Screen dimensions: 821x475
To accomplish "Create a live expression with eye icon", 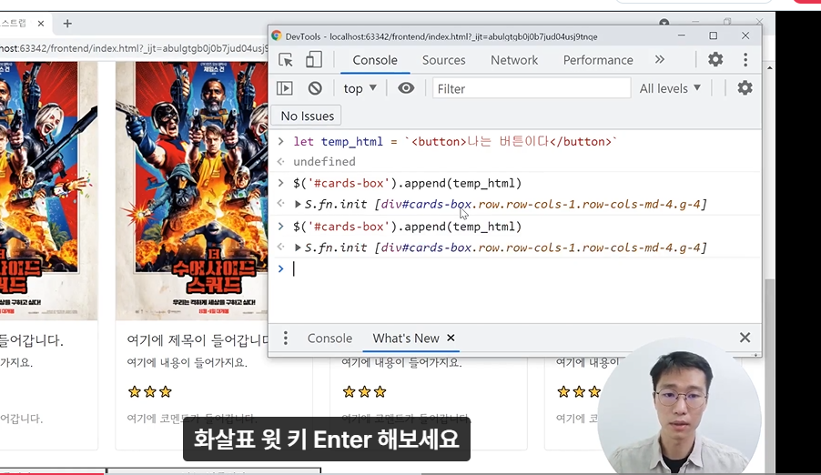I will [x=406, y=88].
